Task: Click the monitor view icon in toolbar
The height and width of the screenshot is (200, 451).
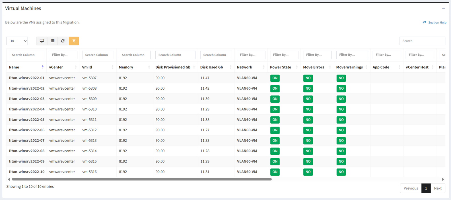Action: [42, 41]
